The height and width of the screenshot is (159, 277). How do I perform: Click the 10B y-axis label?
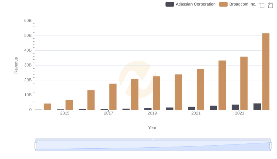click(28, 95)
